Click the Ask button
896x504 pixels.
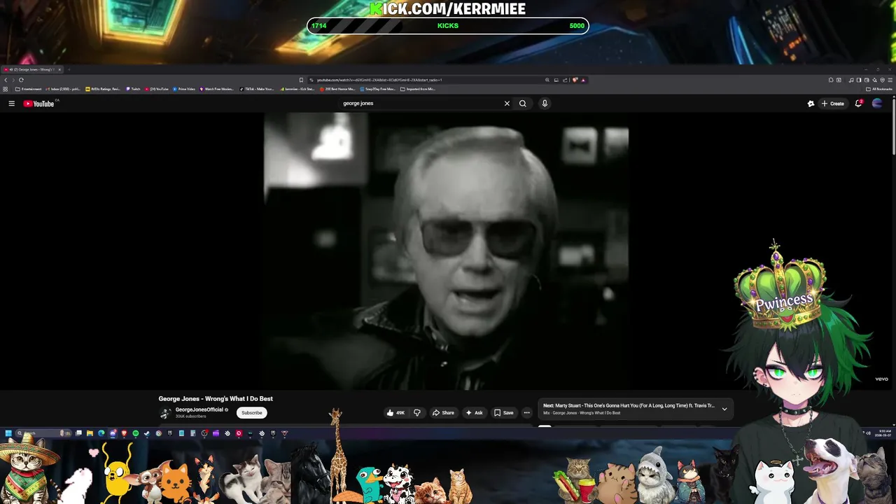474,413
